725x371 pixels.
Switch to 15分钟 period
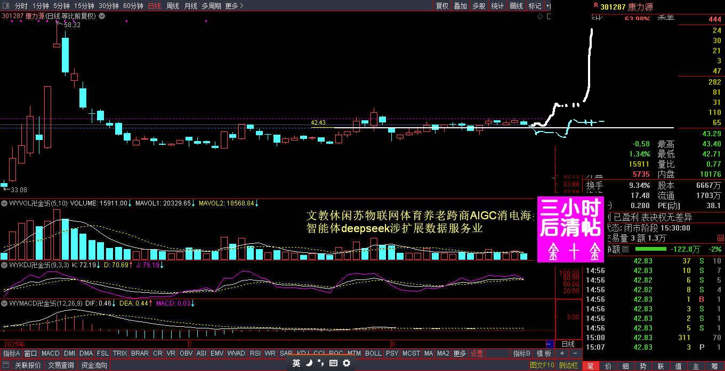click(84, 6)
